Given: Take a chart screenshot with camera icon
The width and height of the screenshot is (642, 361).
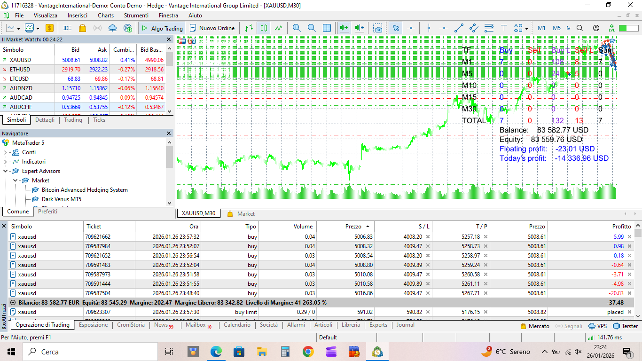Looking at the screenshot, I should [x=378, y=28].
